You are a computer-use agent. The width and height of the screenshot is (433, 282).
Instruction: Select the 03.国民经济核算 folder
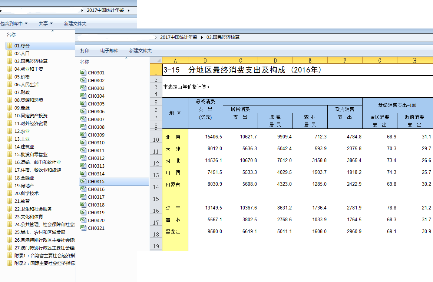tap(31, 61)
